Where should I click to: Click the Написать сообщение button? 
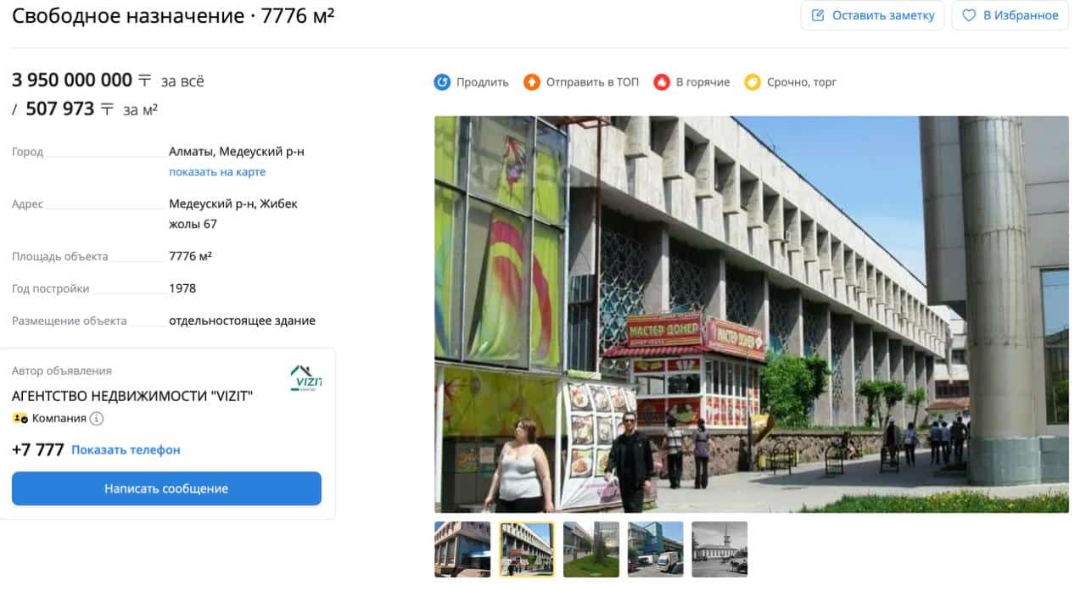(166, 488)
